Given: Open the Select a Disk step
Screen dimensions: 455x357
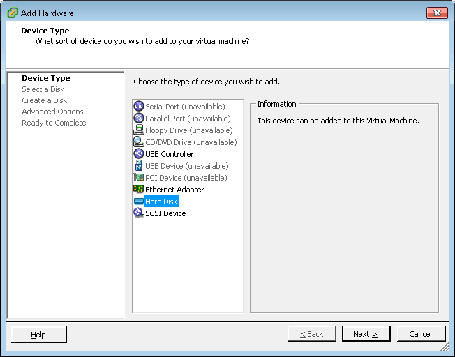Looking at the screenshot, I should click(43, 89).
